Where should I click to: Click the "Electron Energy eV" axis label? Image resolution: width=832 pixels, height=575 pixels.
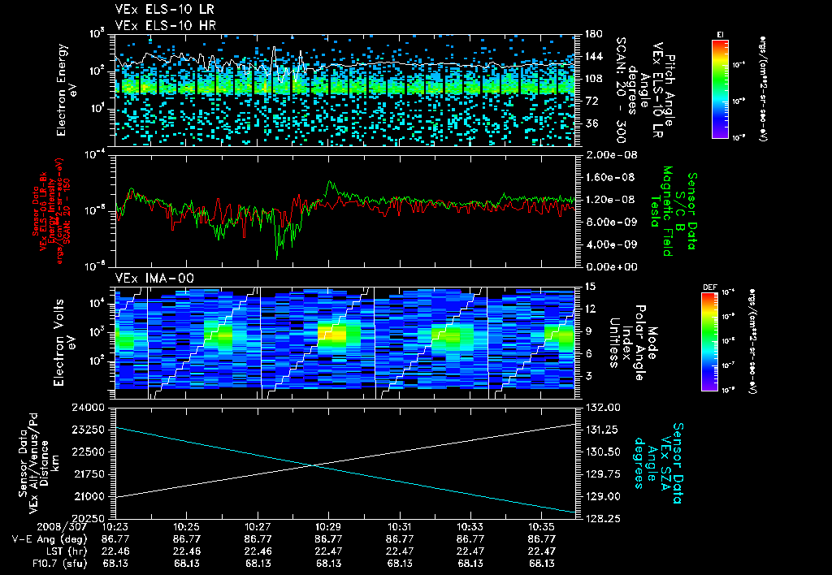(x=67, y=90)
